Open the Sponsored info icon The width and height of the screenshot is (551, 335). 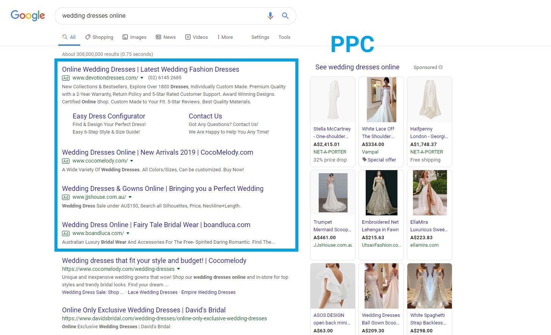[x=440, y=67]
